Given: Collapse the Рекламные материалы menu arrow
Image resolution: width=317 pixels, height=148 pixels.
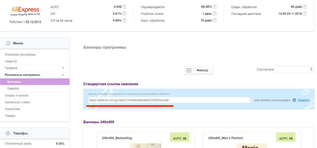Looking at the screenshot, I should pos(63,75).
